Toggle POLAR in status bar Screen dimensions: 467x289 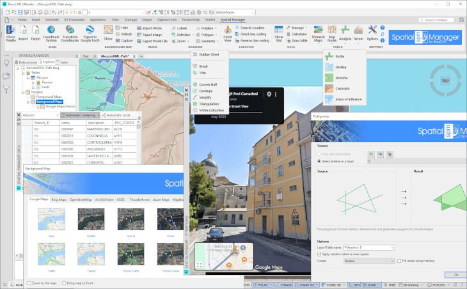(x=260, y=285)
